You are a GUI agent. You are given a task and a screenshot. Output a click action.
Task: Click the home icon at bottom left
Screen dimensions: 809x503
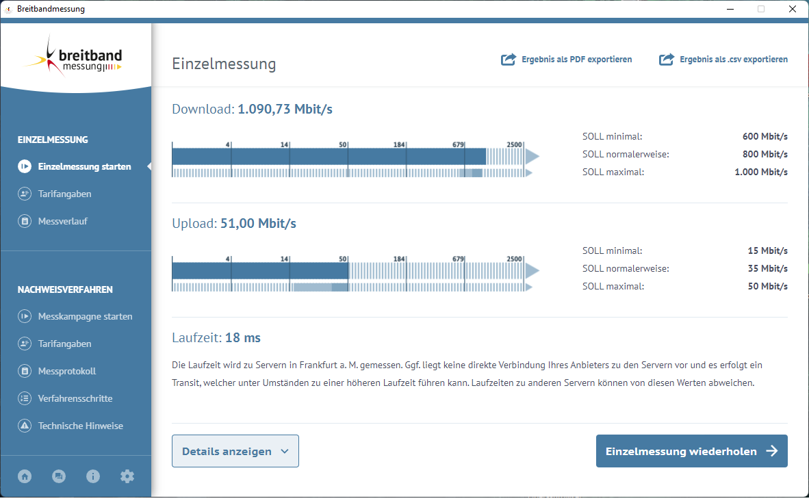(25, 476)
